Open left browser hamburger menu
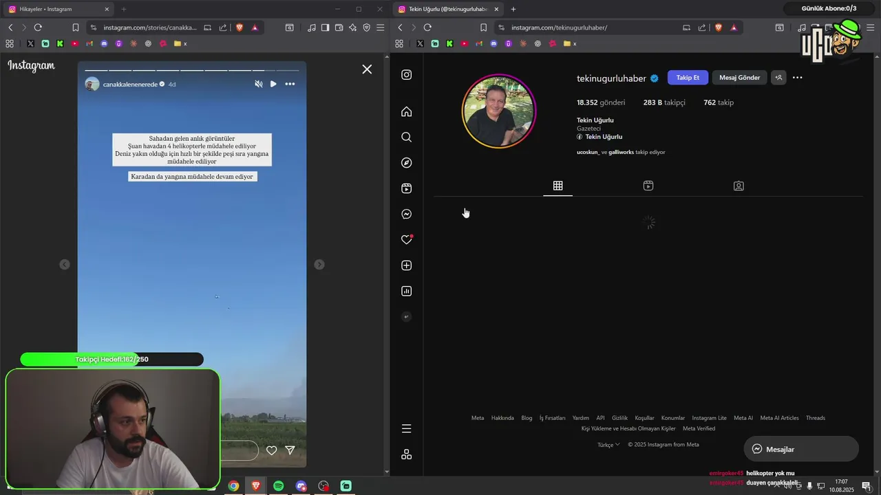Screen dimensions: 881x495 (380, 27)
